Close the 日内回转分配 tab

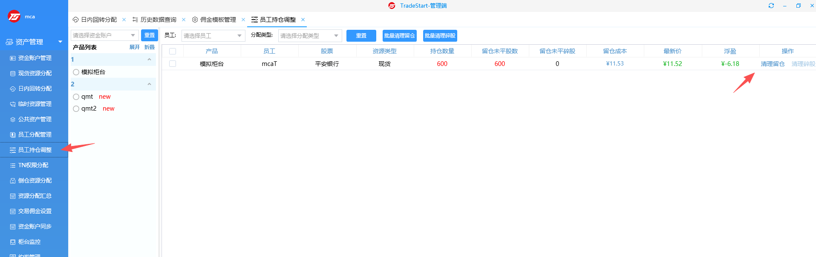pos(124,20)
